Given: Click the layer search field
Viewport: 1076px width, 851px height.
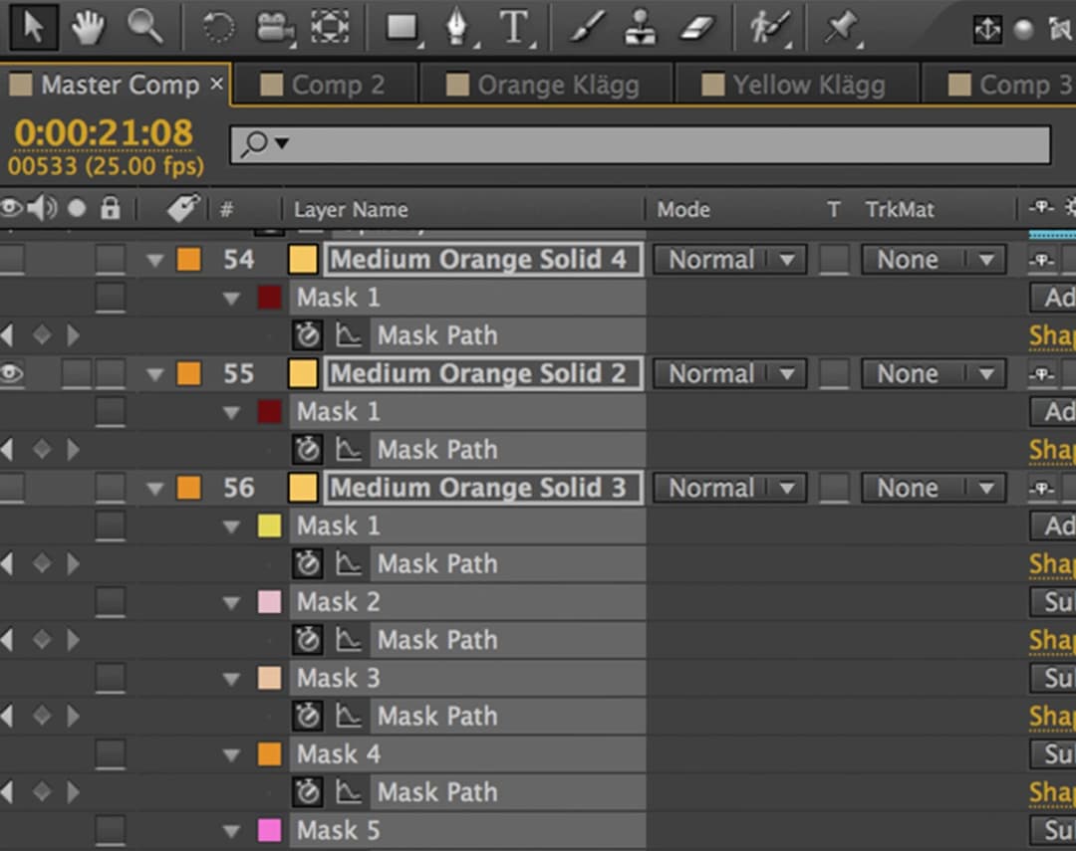Looking at the screenshot, I should (x=658, y=144).
